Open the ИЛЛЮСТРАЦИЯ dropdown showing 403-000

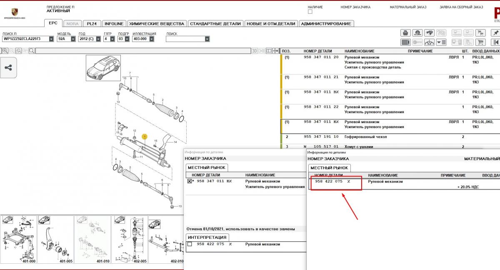tap(151, 39)
